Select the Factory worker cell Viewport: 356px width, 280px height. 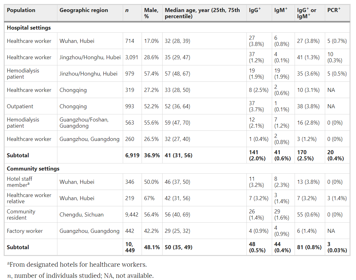point(25,231)
